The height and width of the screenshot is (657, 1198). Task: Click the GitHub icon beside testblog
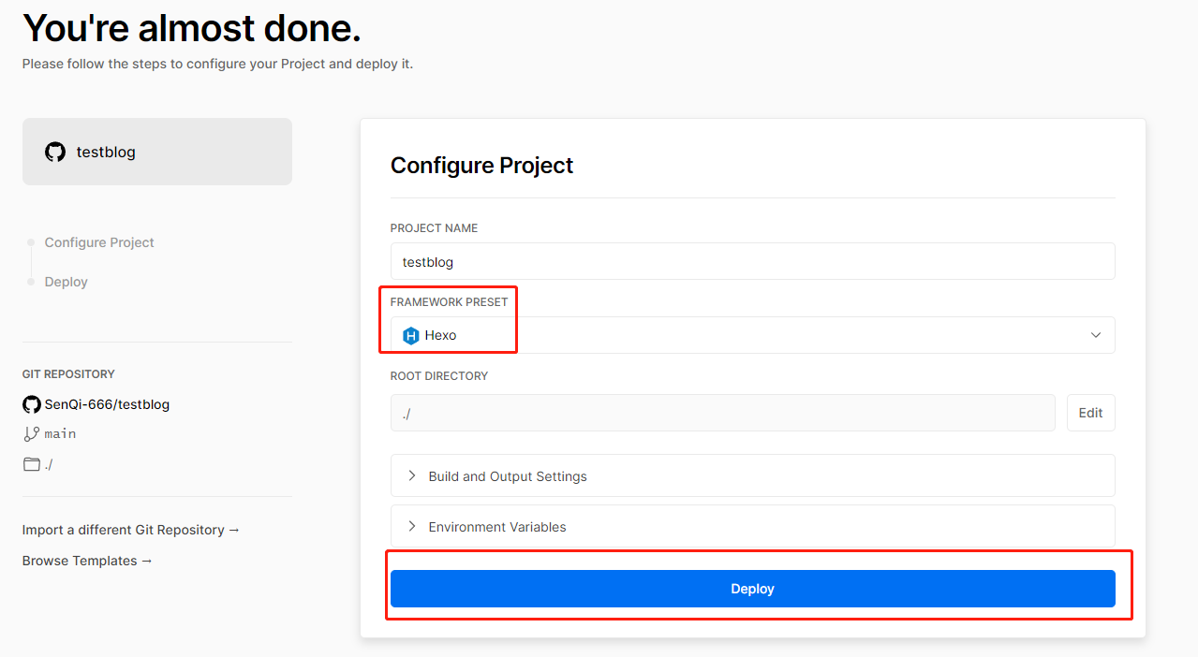[55, 152]
